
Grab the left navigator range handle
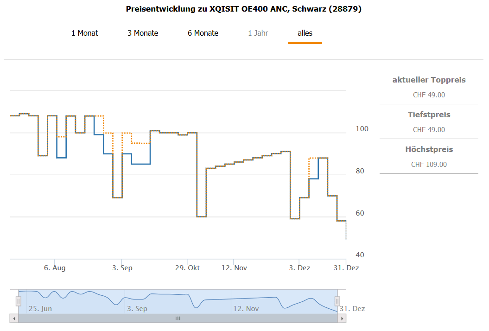tap(19, 301)
